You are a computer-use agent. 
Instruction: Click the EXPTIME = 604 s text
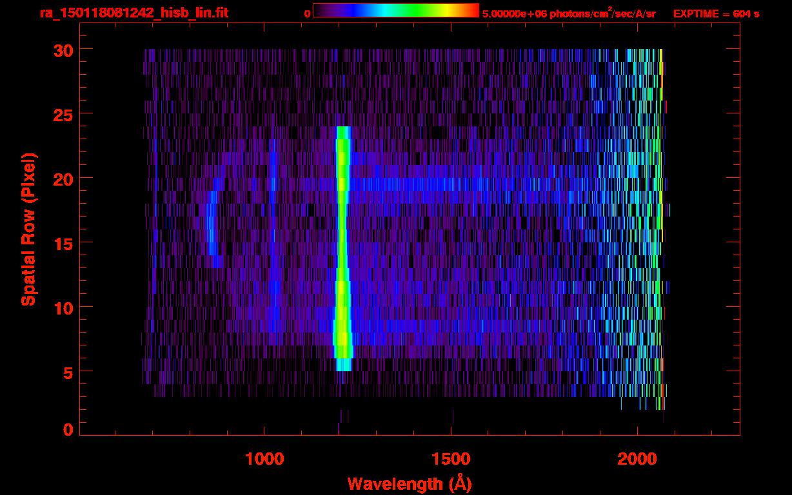coord(716,14)
